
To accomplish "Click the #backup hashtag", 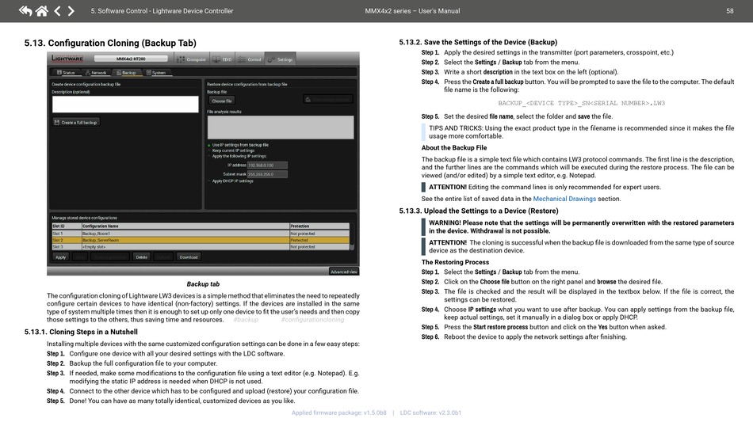I will [246, 320].
